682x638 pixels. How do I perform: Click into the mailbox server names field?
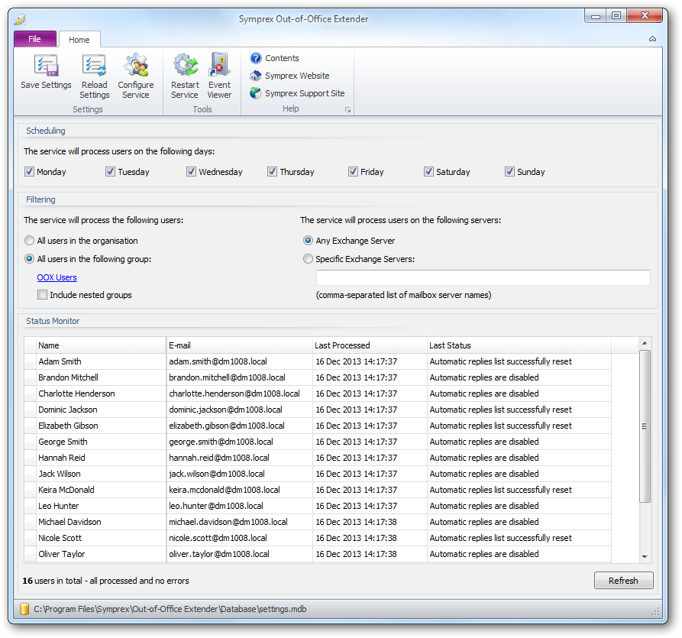483,277
